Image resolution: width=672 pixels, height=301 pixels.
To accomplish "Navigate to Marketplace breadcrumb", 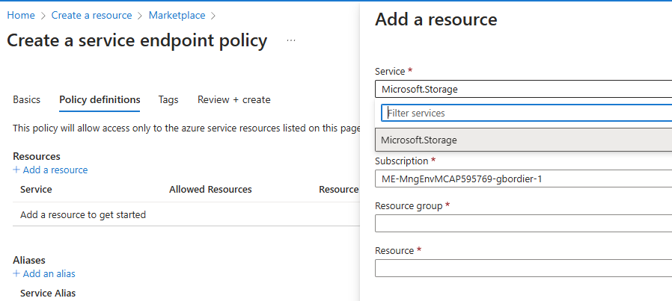I will 177,16.
